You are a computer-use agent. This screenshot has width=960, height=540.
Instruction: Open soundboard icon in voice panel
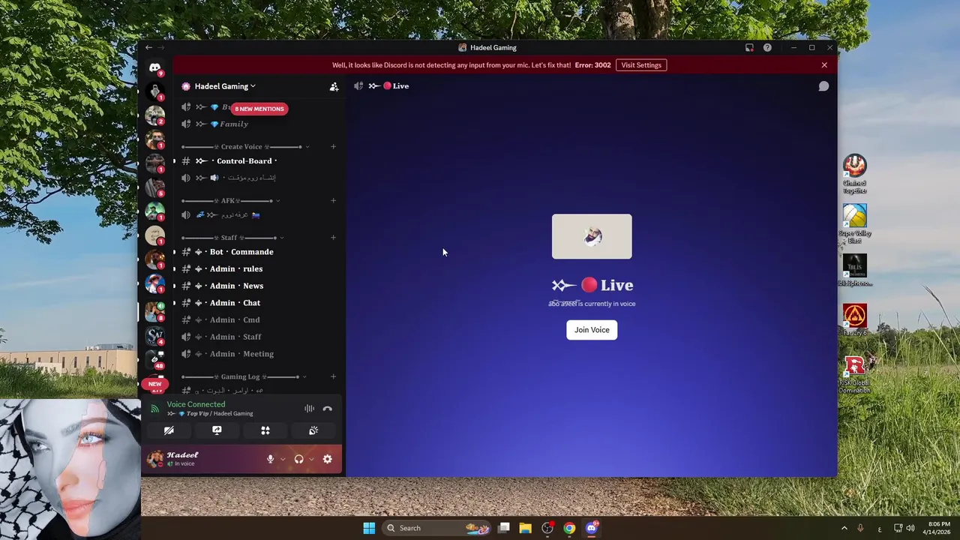click(x=313, y=430)
